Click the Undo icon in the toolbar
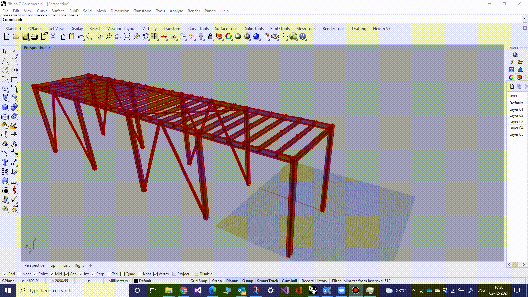The height and width of the screenshot is (297, 528). click(81, 37)
